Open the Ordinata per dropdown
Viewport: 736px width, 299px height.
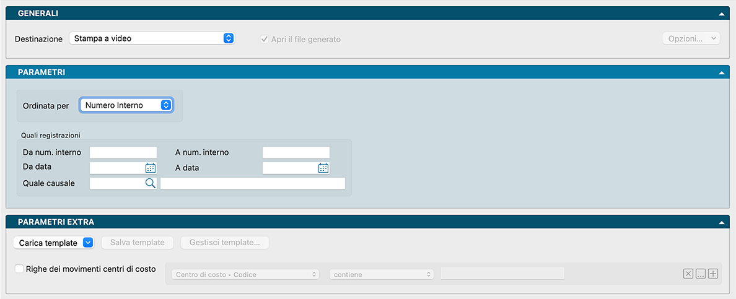(126, 105)
